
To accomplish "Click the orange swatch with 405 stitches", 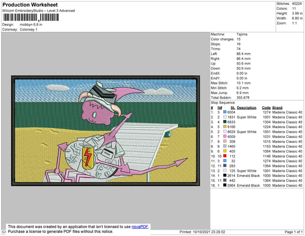I will pos(225,151).
